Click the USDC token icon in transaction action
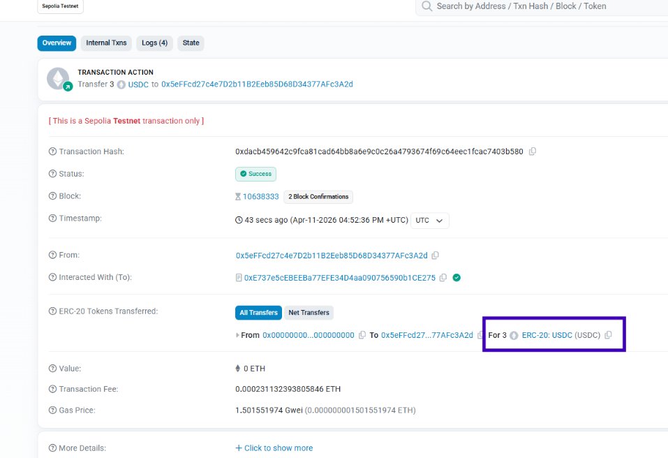The height and width of the screenshot is (458, 668). tap(121, 84)
